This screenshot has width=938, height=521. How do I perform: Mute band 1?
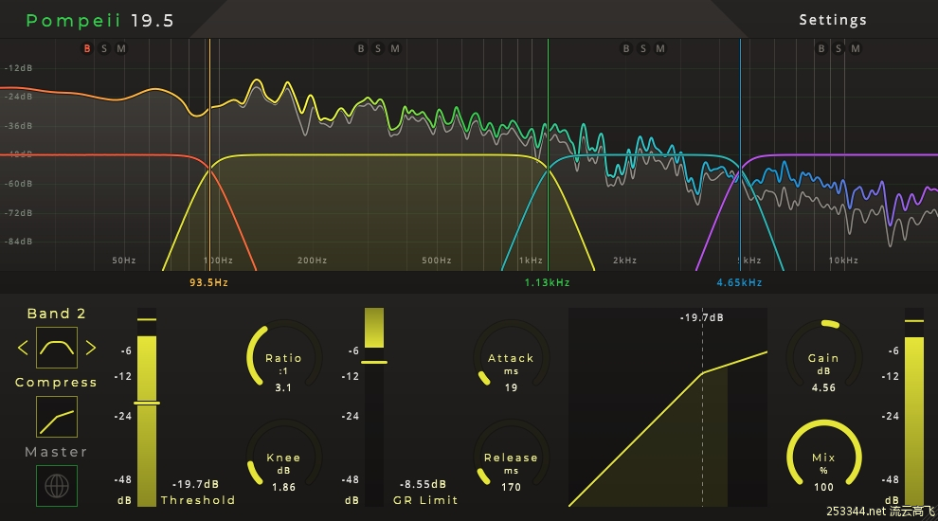(x=121, y=48)
